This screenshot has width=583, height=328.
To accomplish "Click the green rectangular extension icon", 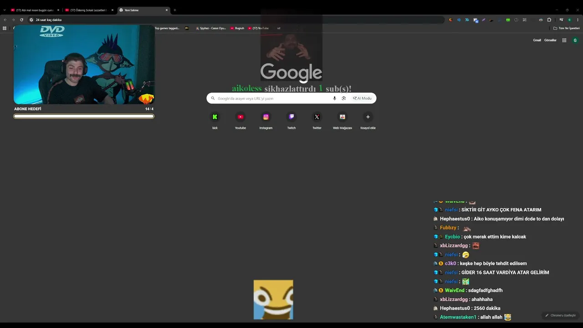I will point(508,20).
